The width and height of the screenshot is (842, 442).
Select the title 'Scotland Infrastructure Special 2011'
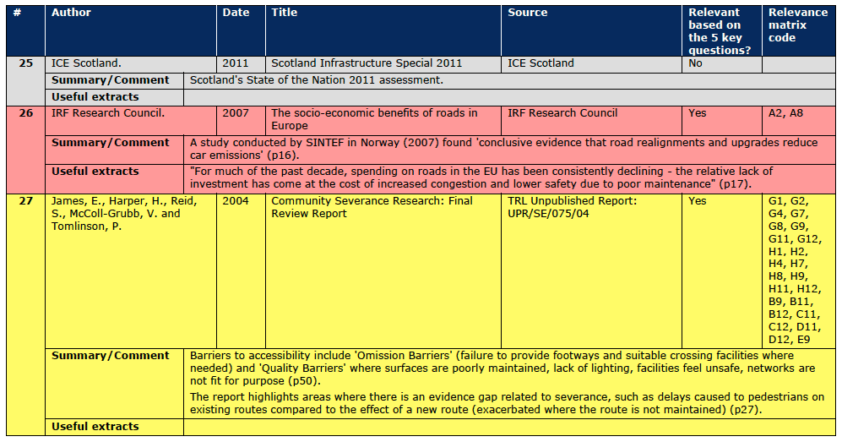[x=367, y=63]
